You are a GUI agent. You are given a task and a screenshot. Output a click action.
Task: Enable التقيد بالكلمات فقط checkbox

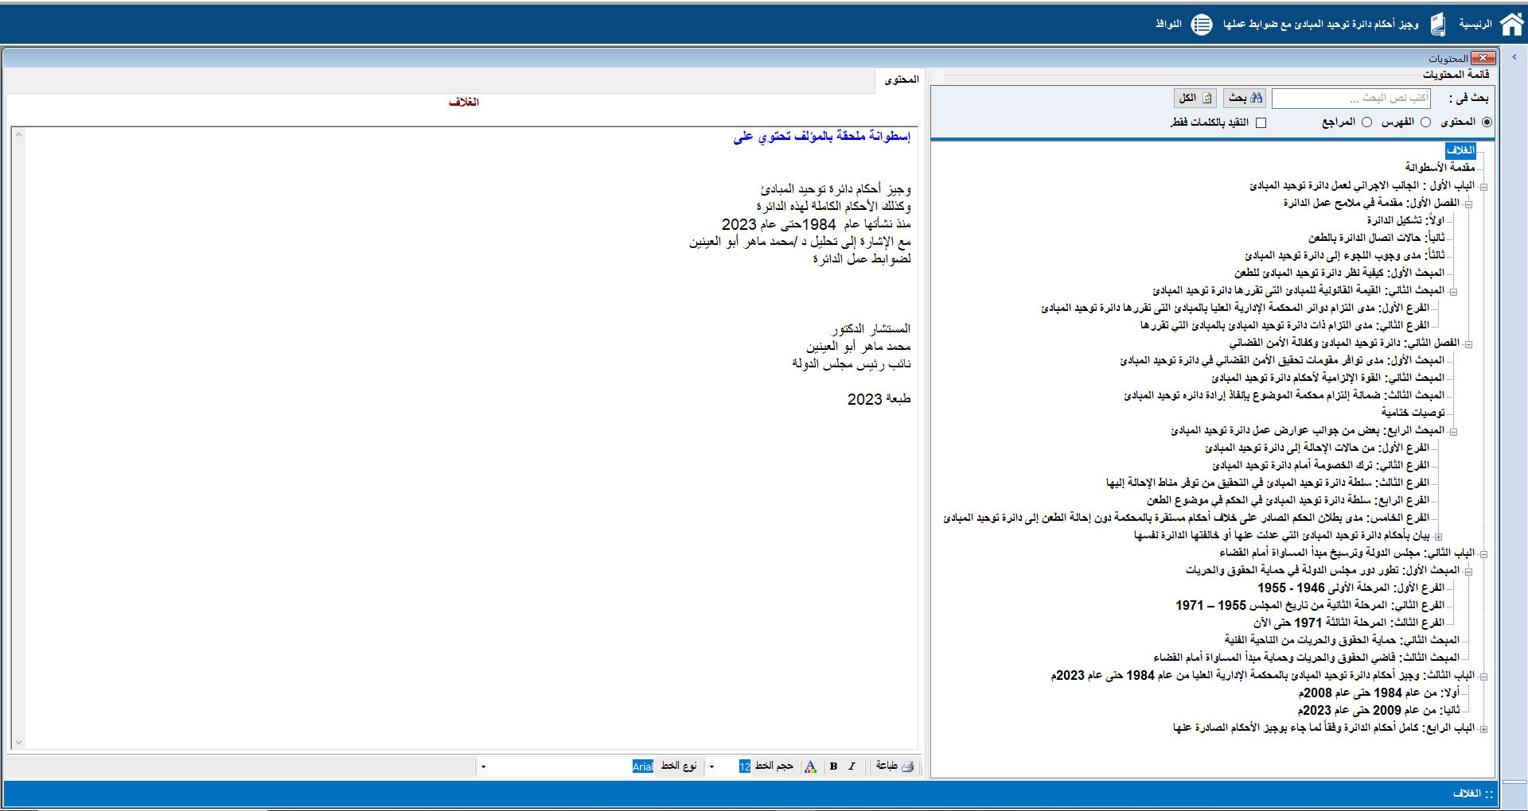pos(1261,122)
